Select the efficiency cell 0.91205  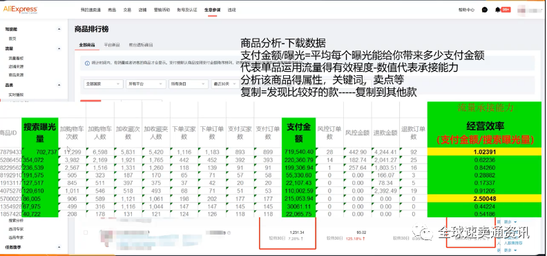click(x=485, y=191)
